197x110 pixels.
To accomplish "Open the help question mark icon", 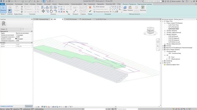I will [187, 1].
